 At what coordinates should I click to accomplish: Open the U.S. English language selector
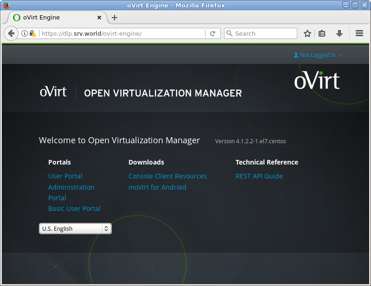pyautogui.click(x=75, y=229)
